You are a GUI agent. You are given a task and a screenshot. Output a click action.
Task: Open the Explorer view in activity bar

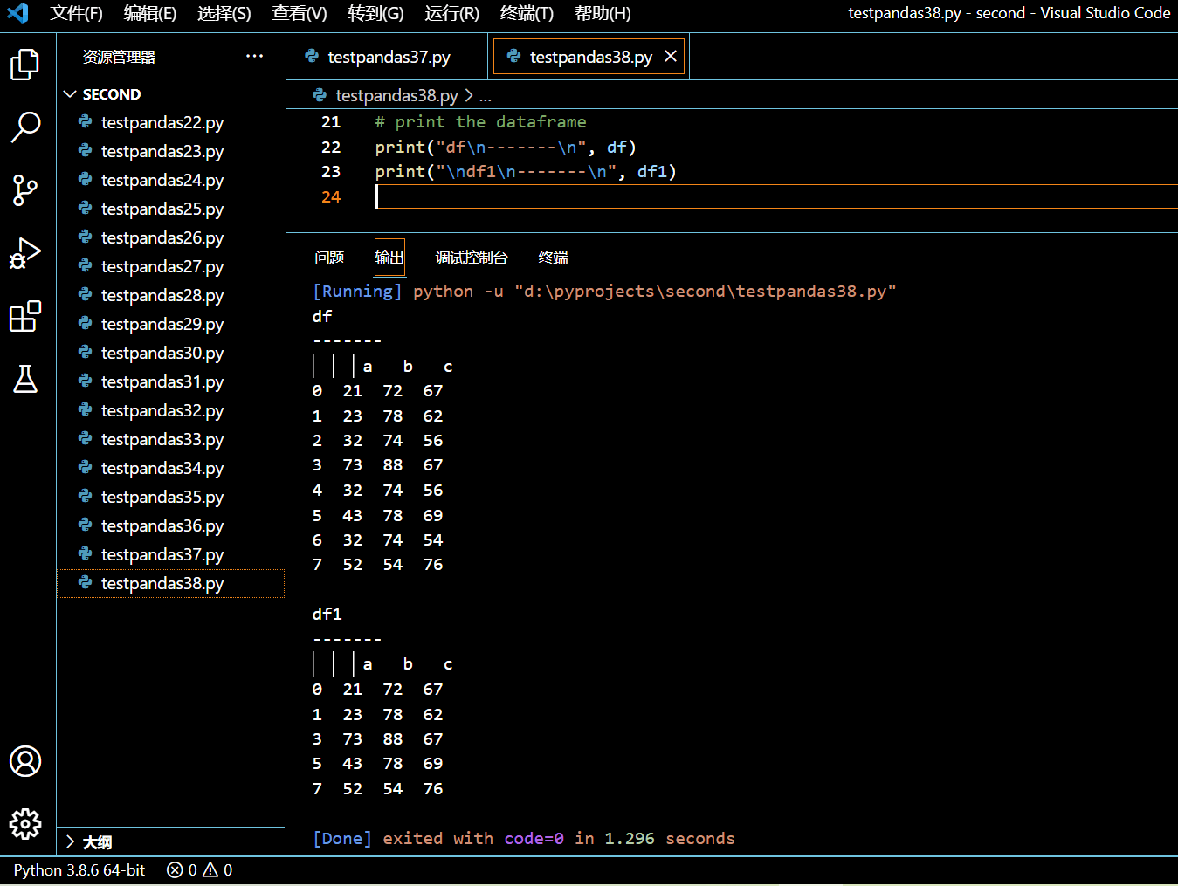(x=25, y=64)
